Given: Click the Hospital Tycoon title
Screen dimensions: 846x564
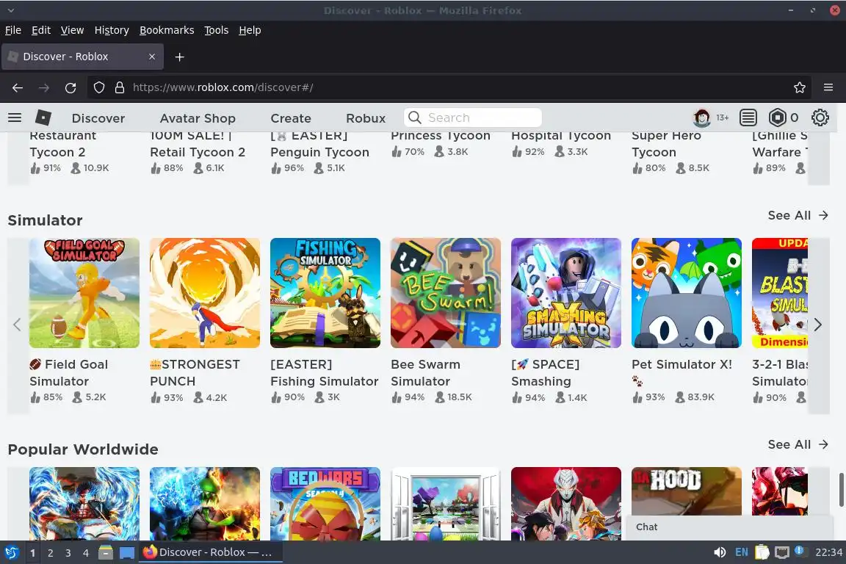Looking at the screenshot, I should point(560,136).
